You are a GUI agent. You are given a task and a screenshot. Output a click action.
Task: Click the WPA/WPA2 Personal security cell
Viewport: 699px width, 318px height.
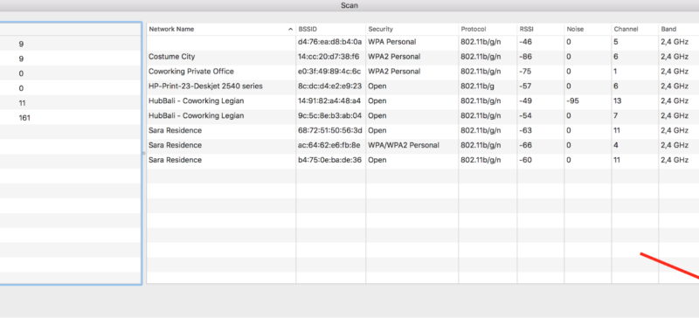coord(404,145)
